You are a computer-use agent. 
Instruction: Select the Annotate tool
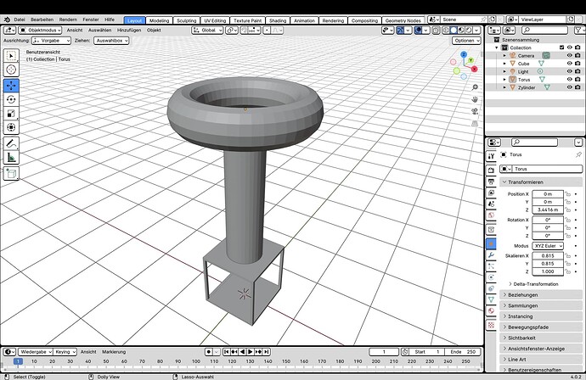click(x=11, y=143)
